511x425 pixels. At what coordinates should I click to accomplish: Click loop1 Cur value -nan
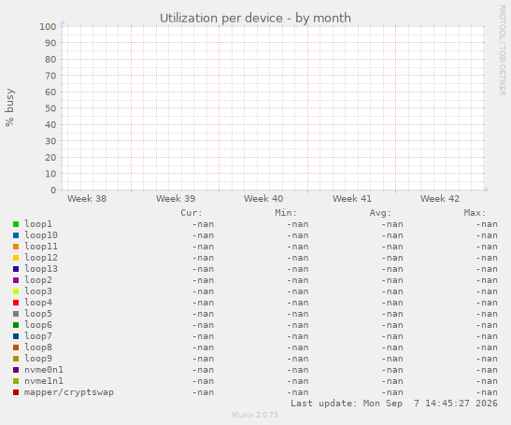tap(203, 224)
